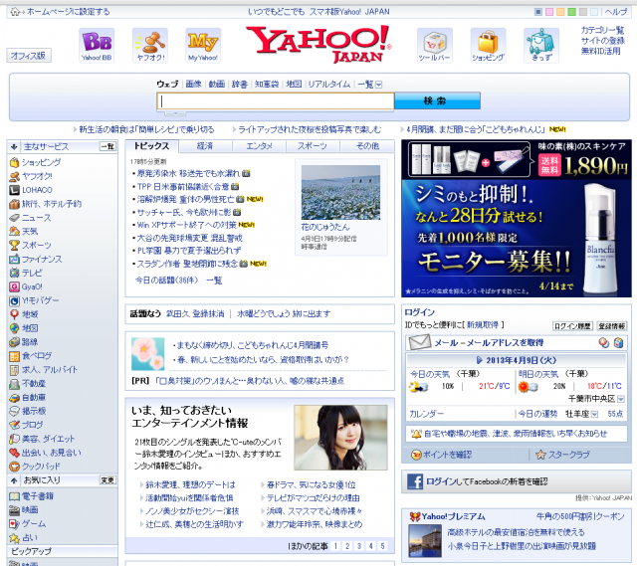The height and width of the screenshot is (566, 637).
Task: Switch search to 画像 tab
Action: [194, 84]
